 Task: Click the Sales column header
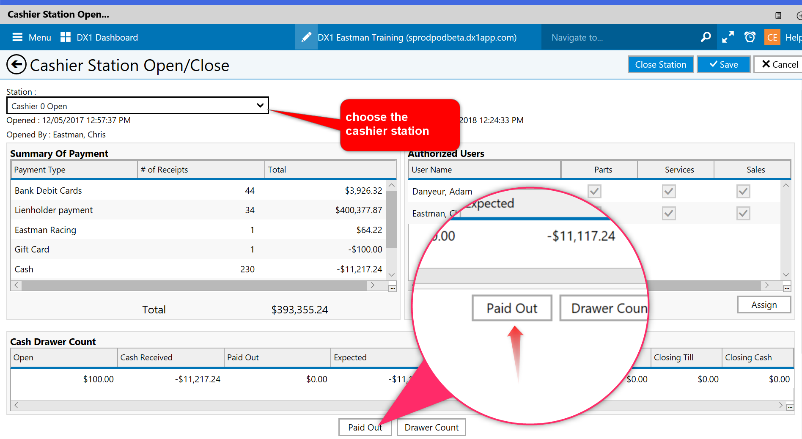[753, 170]
